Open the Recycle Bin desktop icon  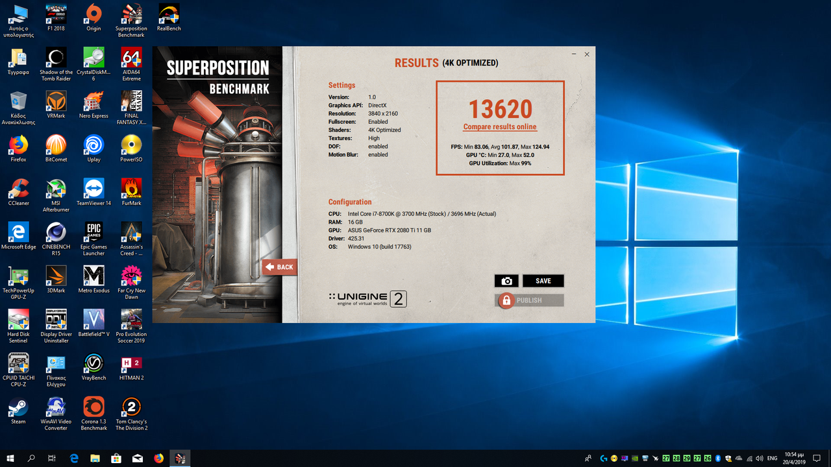pos(19,108)
